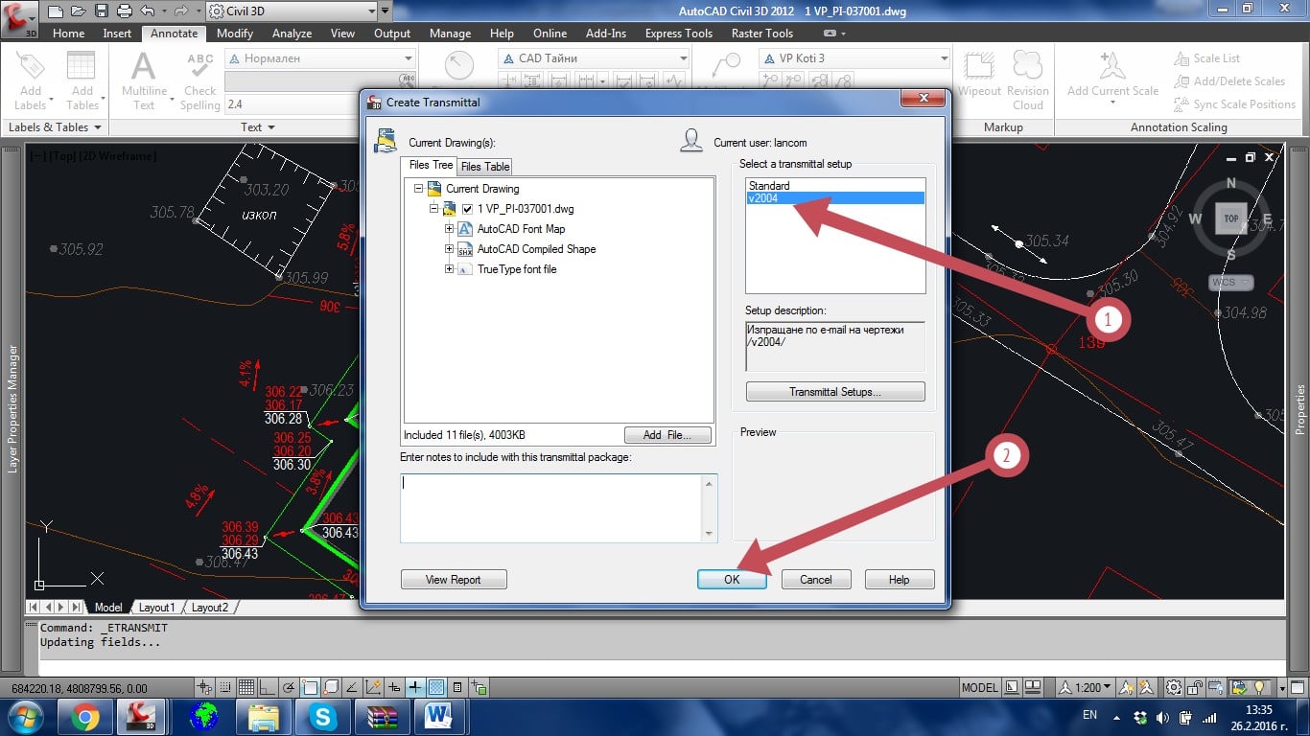
Task: Click the View Report button
Action: (453, 580)
